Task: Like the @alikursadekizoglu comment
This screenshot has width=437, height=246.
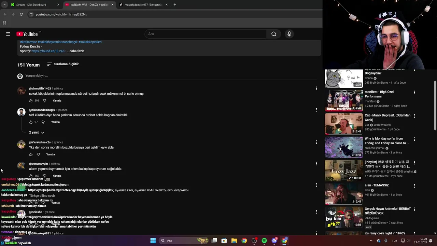Action: point(31,122)
